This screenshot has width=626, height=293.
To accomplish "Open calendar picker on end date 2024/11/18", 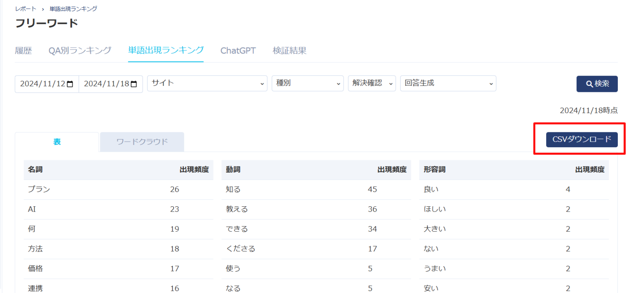I will coord(134,84).
